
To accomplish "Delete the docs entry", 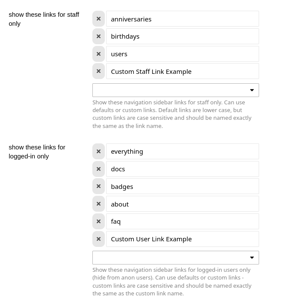I will click(98, 169).
